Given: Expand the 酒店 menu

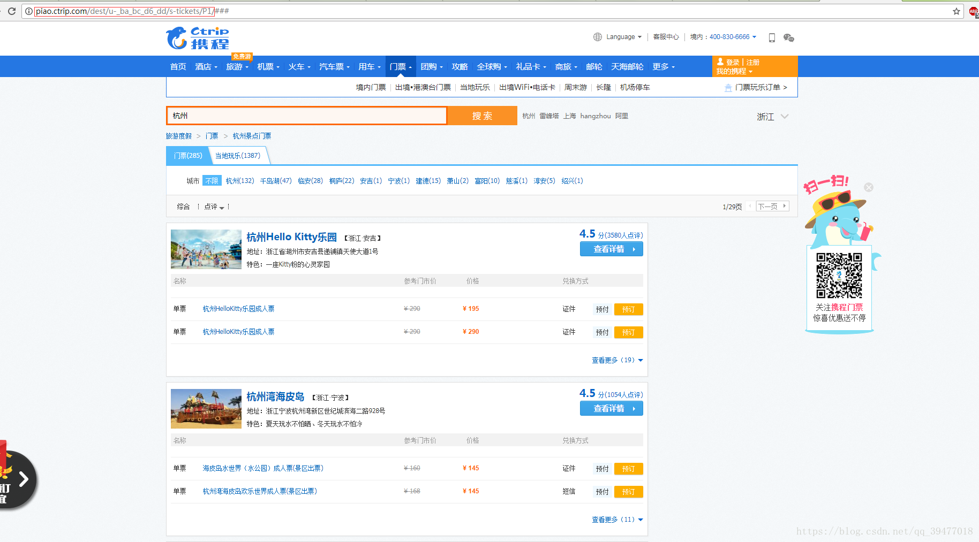Looking at the screenshot, I should pos(206,67).
